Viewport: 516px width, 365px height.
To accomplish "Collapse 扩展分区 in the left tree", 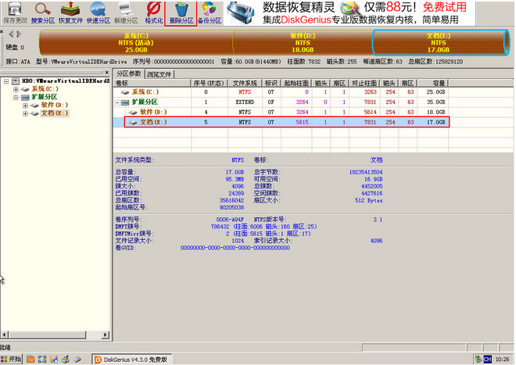I will tap(16, 98).
